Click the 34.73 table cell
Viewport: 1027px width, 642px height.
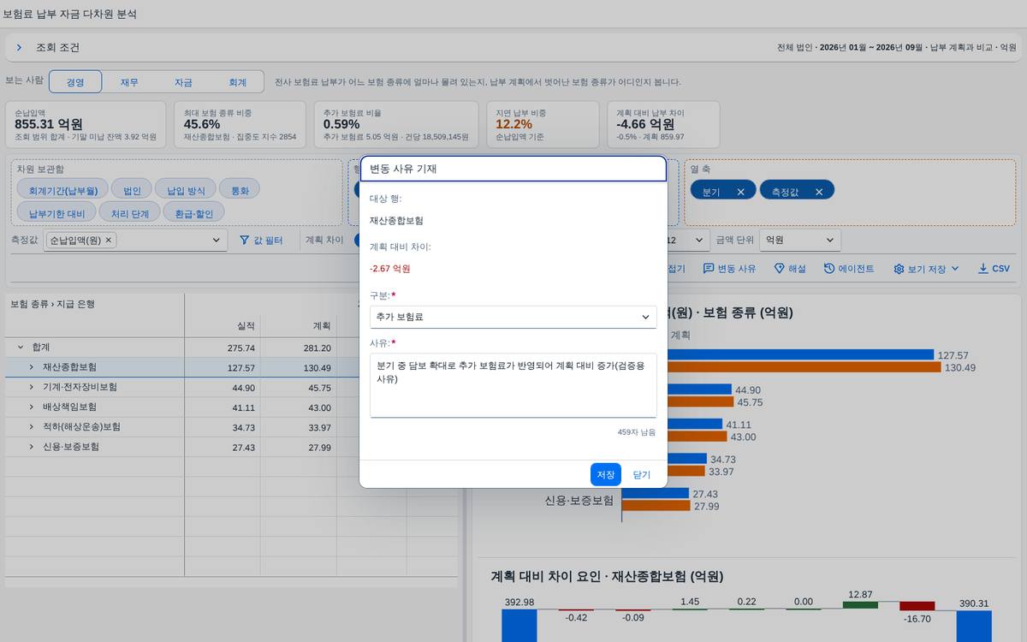223,426
